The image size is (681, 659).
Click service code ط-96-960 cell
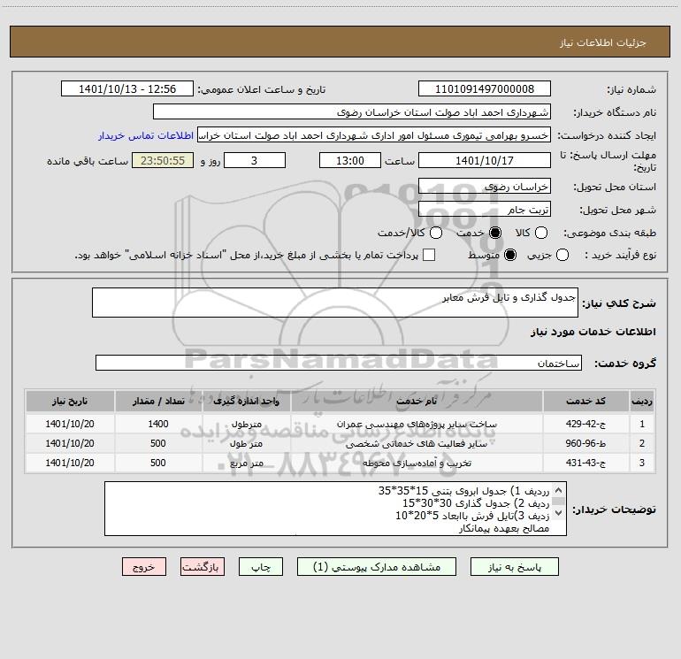[585, 443]
